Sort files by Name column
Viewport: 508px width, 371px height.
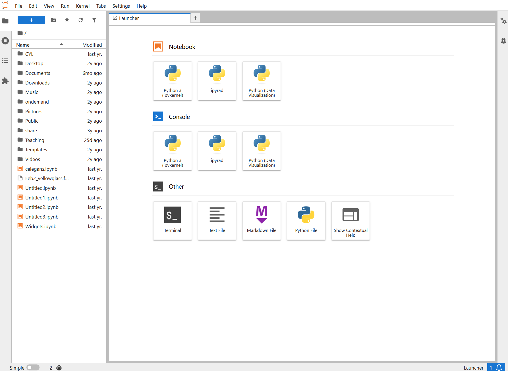40,45
